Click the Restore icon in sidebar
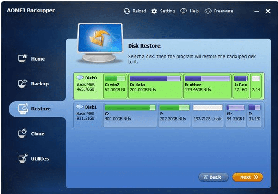 coord(23,109)
